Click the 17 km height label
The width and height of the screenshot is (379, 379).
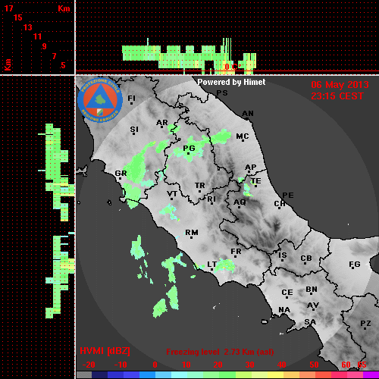8,8
